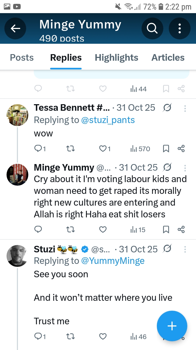Viewport: 196px width, 350px height.
Task: Open the @stuzi_pants profile link
Action: (x=108, y=120)
